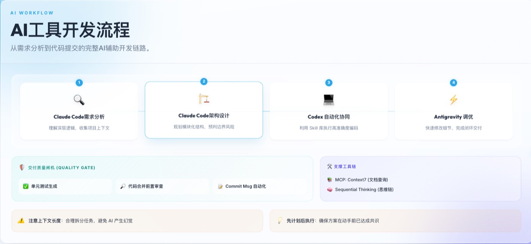Screen dimensions: 531x244
Task: Click the 代码合并前置审查 quality gate item
Action: click(162, 186)
